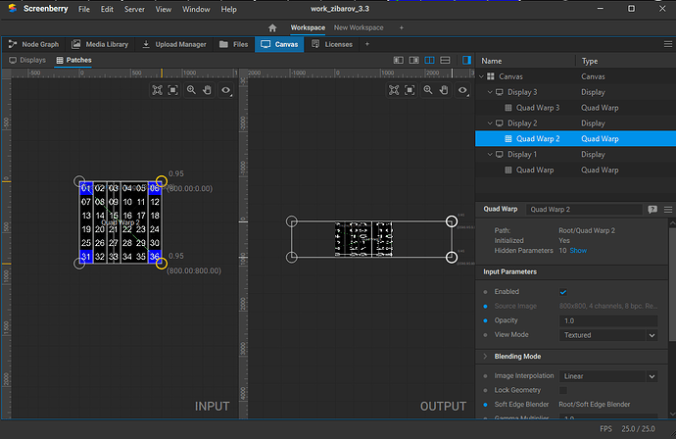Click the Show hidden parameters link
The image size is (676, 439).
578,251
